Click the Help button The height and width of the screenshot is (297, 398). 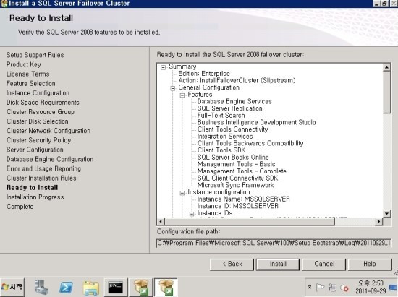coord(370,264)
